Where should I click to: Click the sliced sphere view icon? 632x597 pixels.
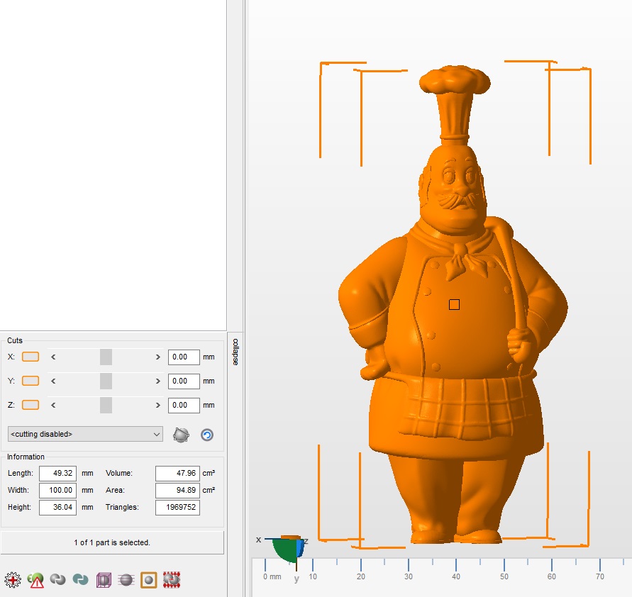[x=126, y=579]
